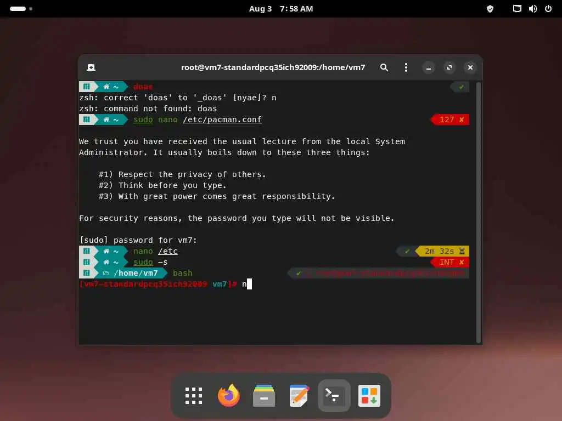The height and width of the screenshot is (421, 562).
Task: Click 'zsh: command not found: doas' line
Action: 148,109
